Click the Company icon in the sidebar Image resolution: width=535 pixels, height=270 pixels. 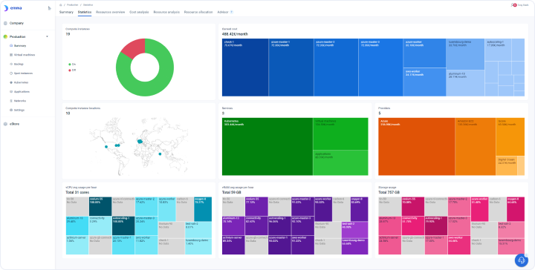(5, 23)
